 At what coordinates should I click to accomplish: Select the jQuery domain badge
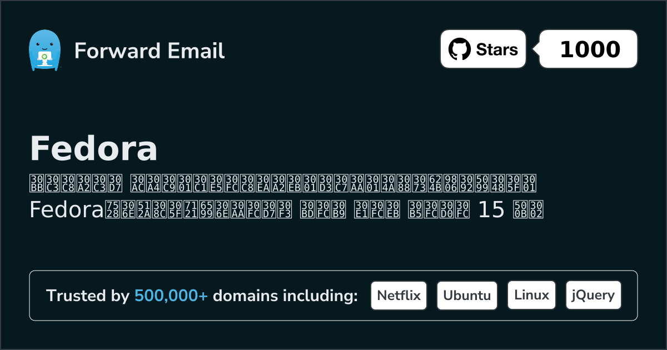pos(593,295)
